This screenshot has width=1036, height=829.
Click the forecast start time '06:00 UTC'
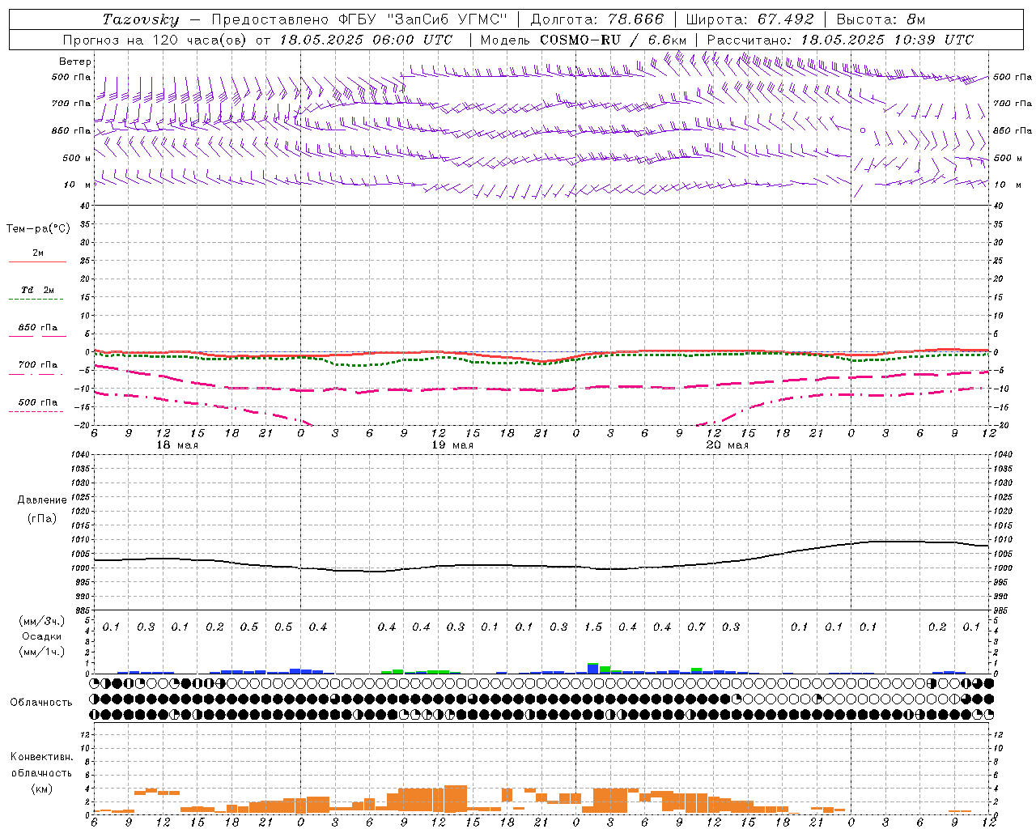410,40
